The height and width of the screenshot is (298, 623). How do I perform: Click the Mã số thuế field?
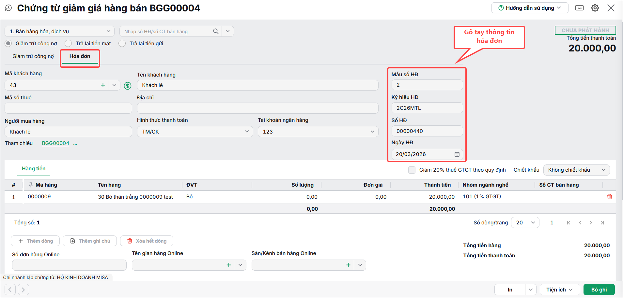68,108
